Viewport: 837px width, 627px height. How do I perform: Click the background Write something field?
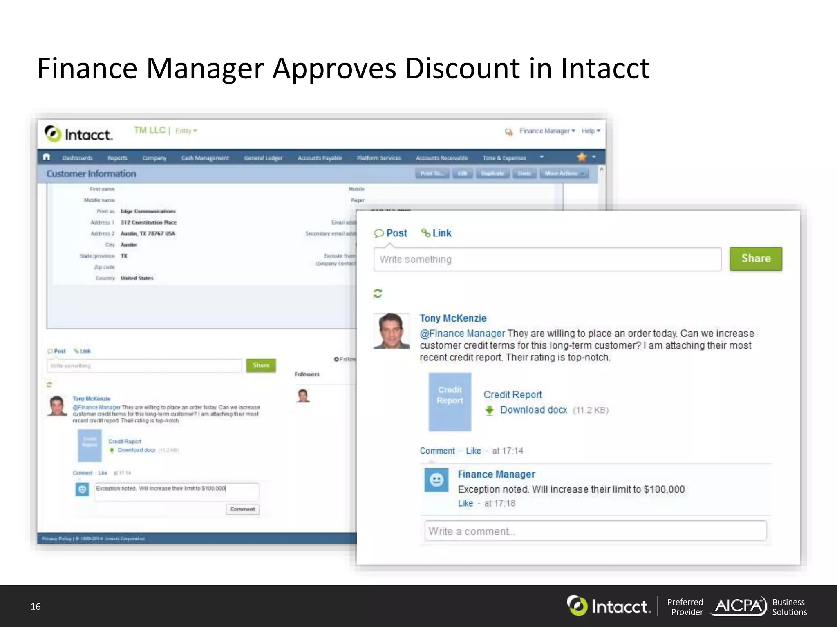coord(144,366)
